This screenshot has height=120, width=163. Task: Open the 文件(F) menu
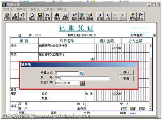[x=8, y=9]
